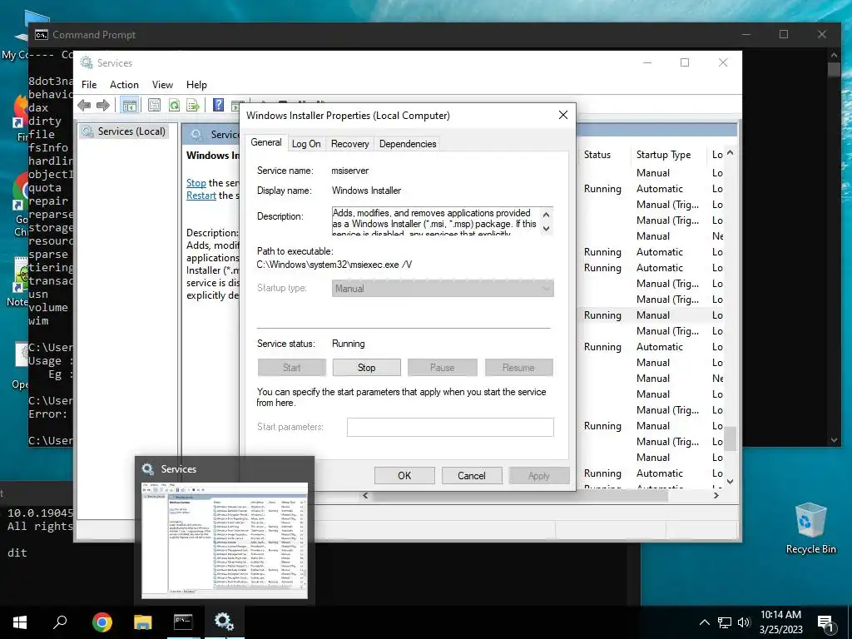Click the Command Prompt title bar icon
This screenshot has height=639, width=852.
pyautogui.click(x=42, y=35)
